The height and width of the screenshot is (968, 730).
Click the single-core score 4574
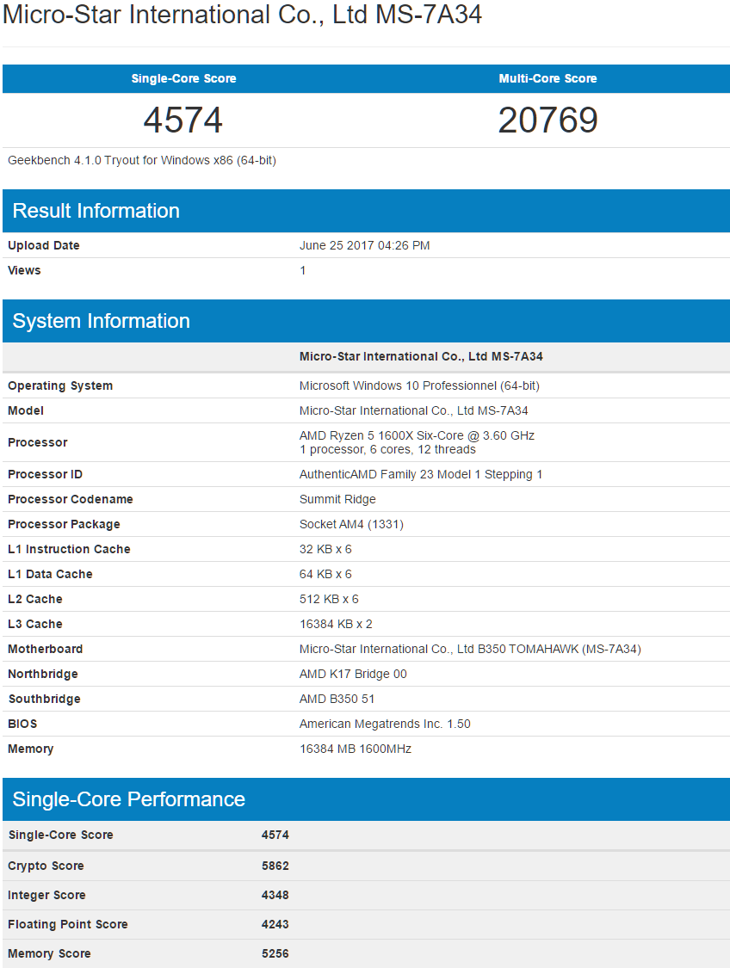click(183, 120)
